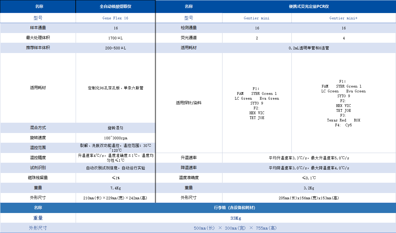Click the 200-500μL recommended volume cell
Screen dimensions: 396x233
click(115, 48)
